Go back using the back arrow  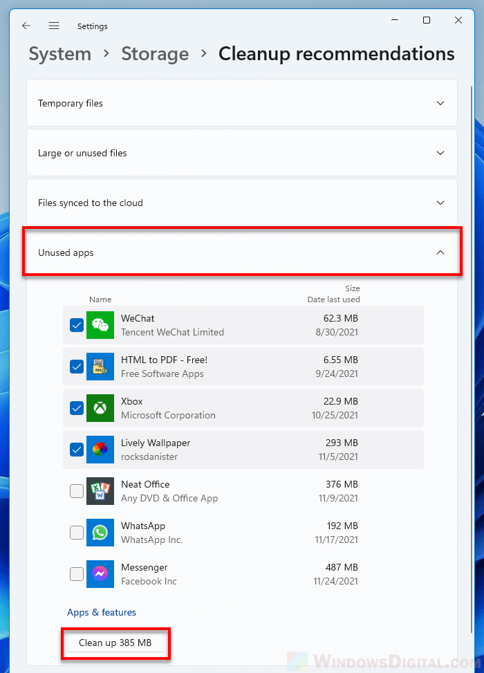coord(26,26)
